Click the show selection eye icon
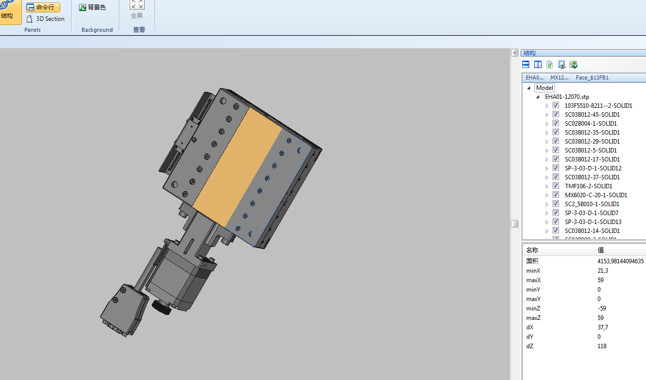Image resolution: width=646 pixels, height=380 pixels. (x=562, y=65)
